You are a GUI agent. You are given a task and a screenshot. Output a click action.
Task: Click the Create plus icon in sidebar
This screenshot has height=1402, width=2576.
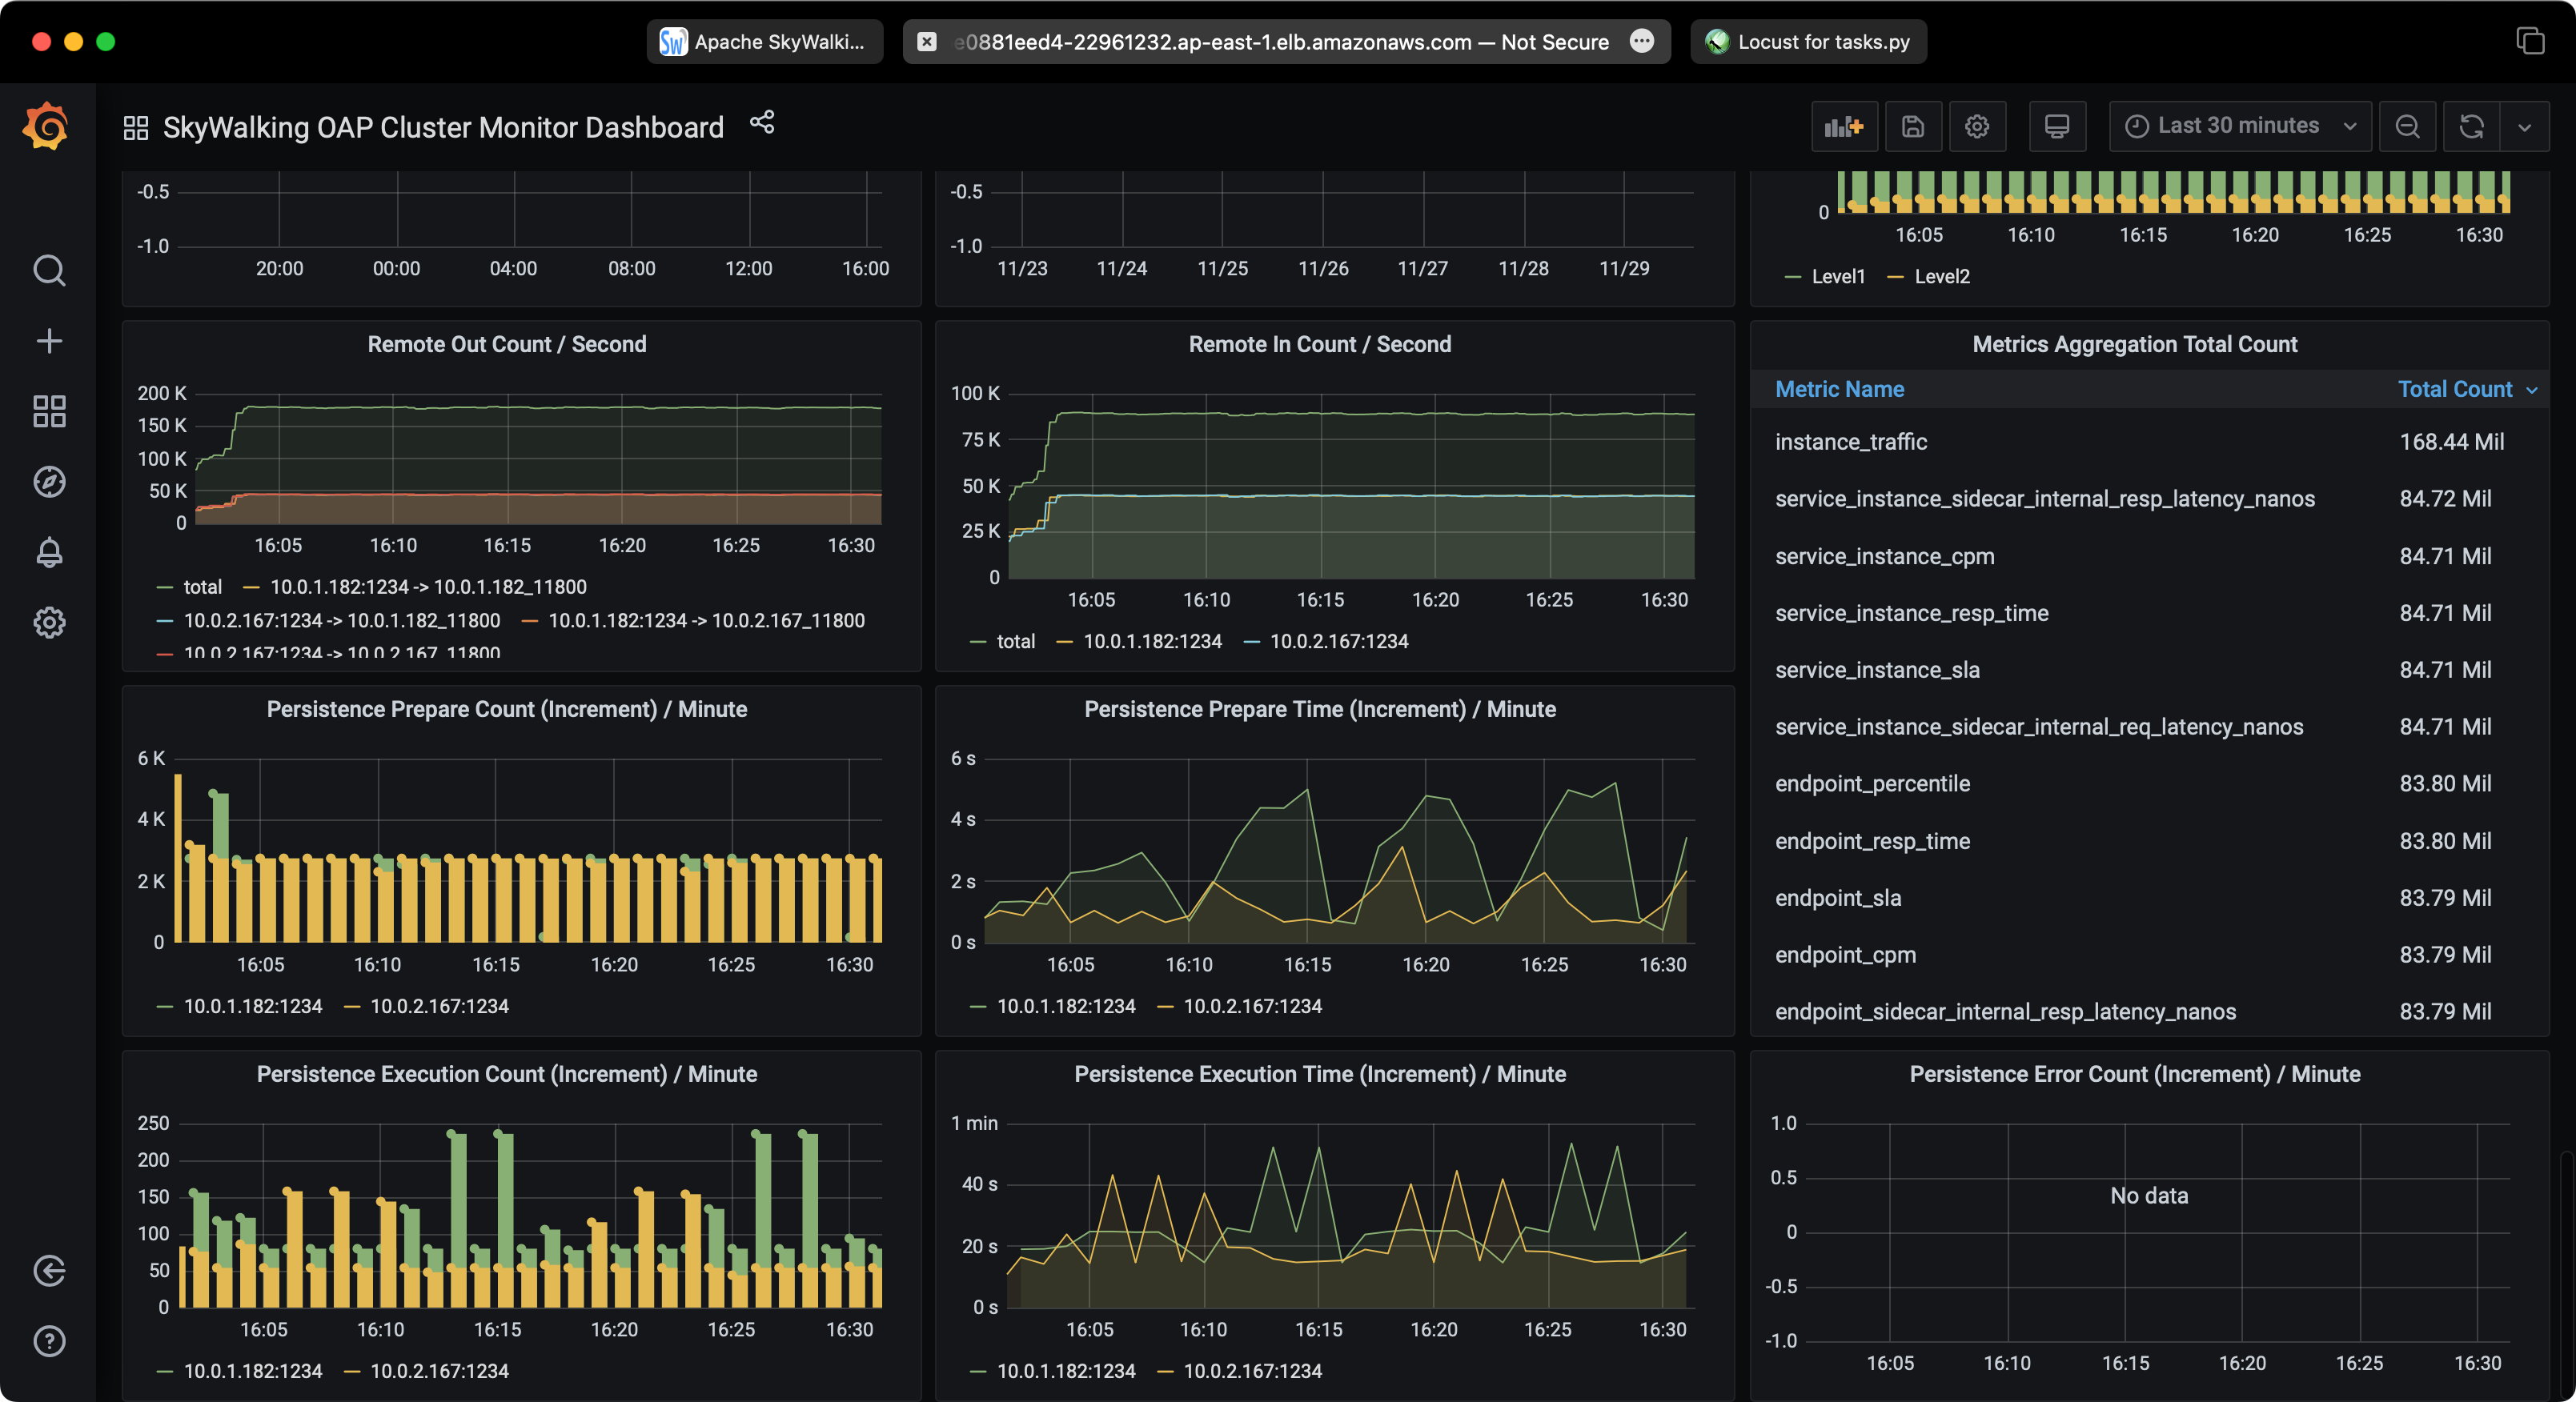tap(49, 341)
